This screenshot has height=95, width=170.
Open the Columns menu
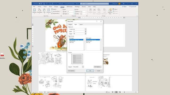48,11
